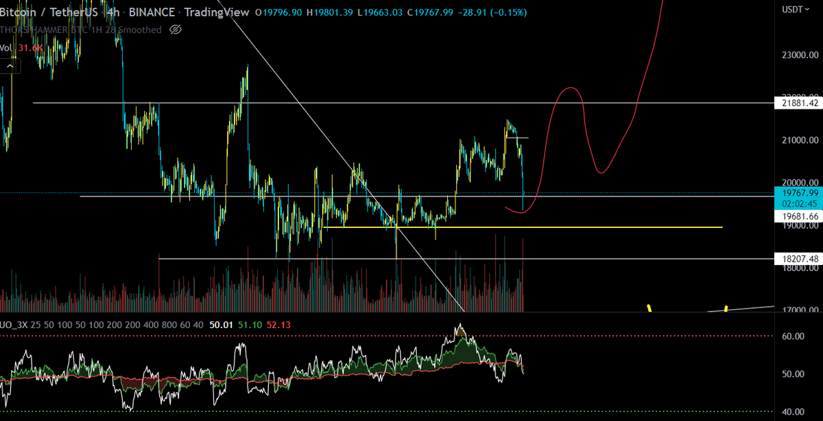Click the candle countdown timer 02:02:45
Viewport: 823px width, 421px height.
(798, 203)
